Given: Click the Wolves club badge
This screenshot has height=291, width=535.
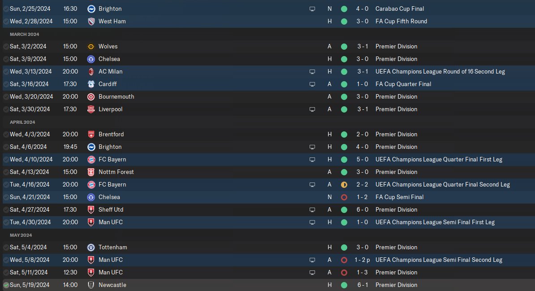Looking at the screenshot, I should [x=91, y=46].
